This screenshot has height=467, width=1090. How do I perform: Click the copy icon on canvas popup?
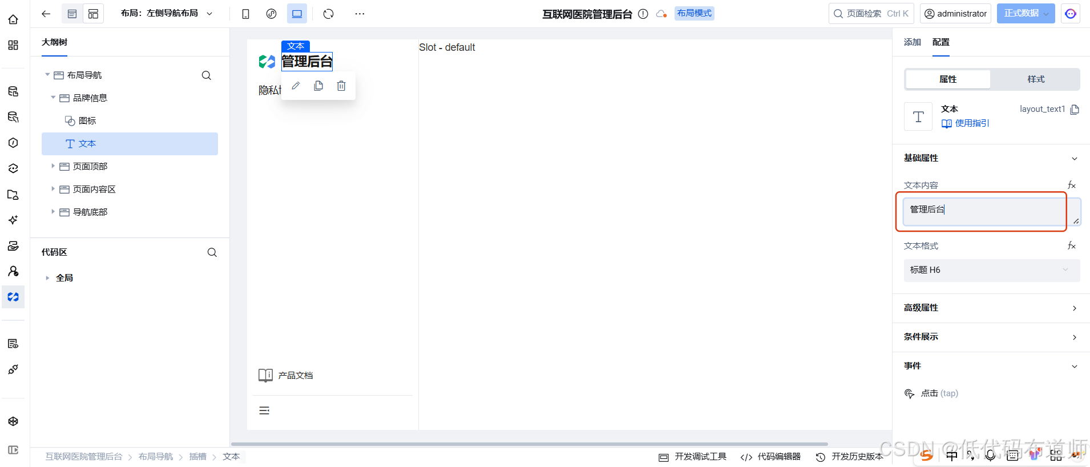point(318,86)
